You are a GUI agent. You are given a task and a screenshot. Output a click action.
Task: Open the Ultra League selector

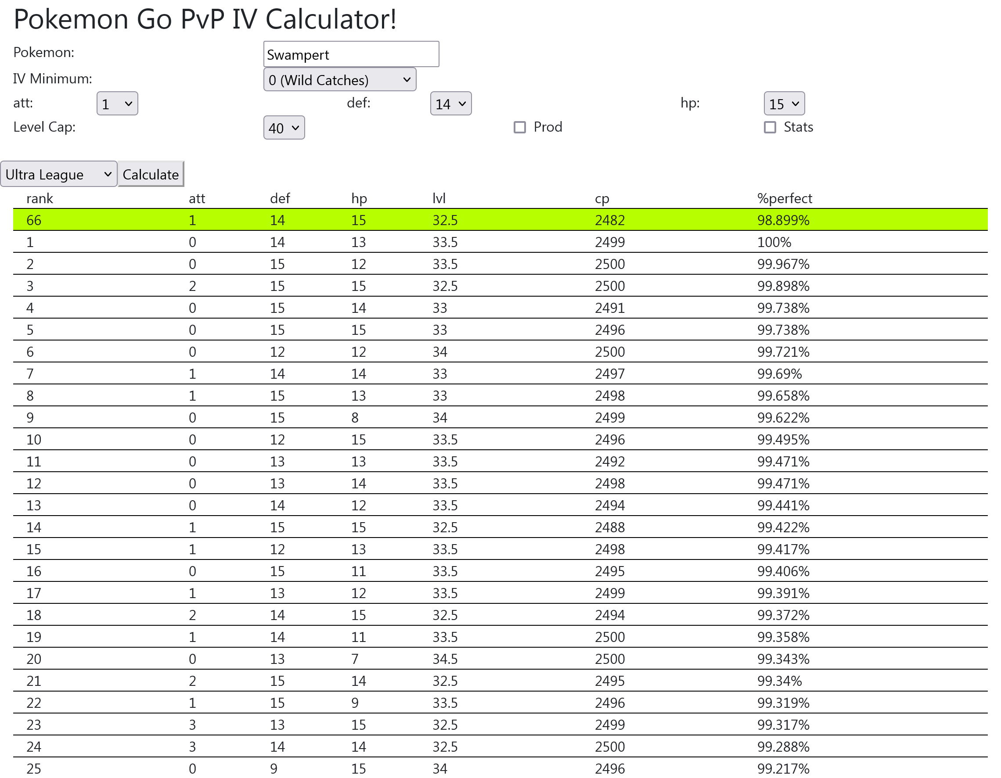click(x=59, y=174)
